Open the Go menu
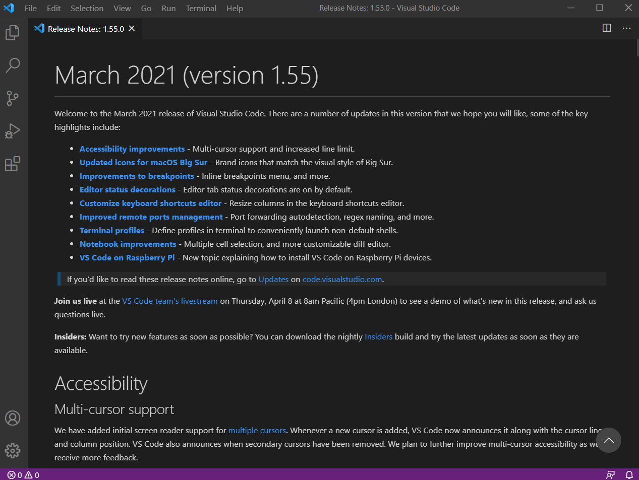Image resolution: width=639 pixels, height=480 pixels. pyautogui.click(x=146, y=8)
